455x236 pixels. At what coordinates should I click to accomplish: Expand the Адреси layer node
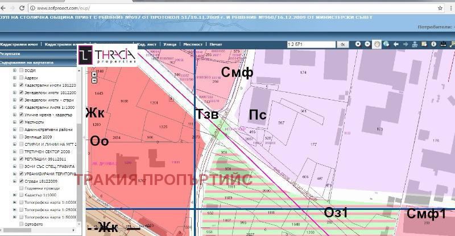pyautogui.click(x=15, y=78)
